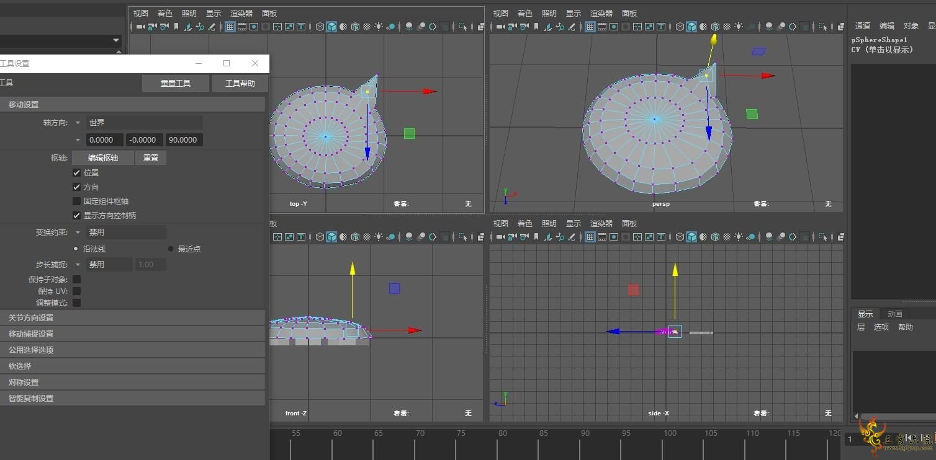Toggle Use All Lights icon in persp panel
The width and height of the screenshot is (936, 460).
[739, 27]
